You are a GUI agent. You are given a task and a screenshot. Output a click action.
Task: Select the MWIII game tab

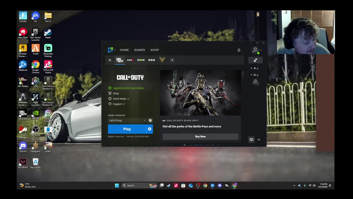tap(130, 60)
